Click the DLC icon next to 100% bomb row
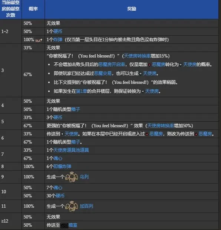221x230 pixels. pos(39,40)
